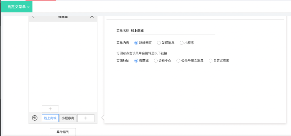Select the 线上商城 menu item in preview
291x136 pixels.
(x=50, y=118)
